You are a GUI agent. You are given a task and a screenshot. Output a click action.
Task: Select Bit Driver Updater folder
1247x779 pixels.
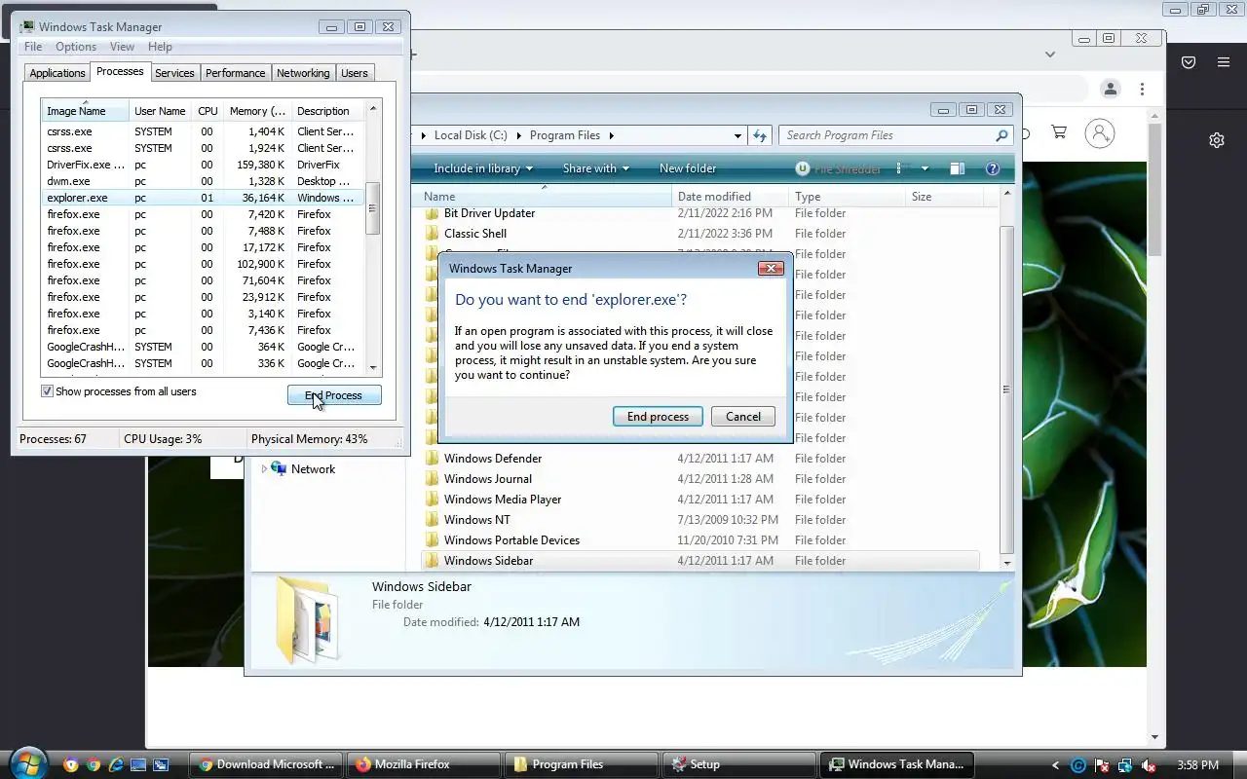pyautogui.click(x=699, y=213)
